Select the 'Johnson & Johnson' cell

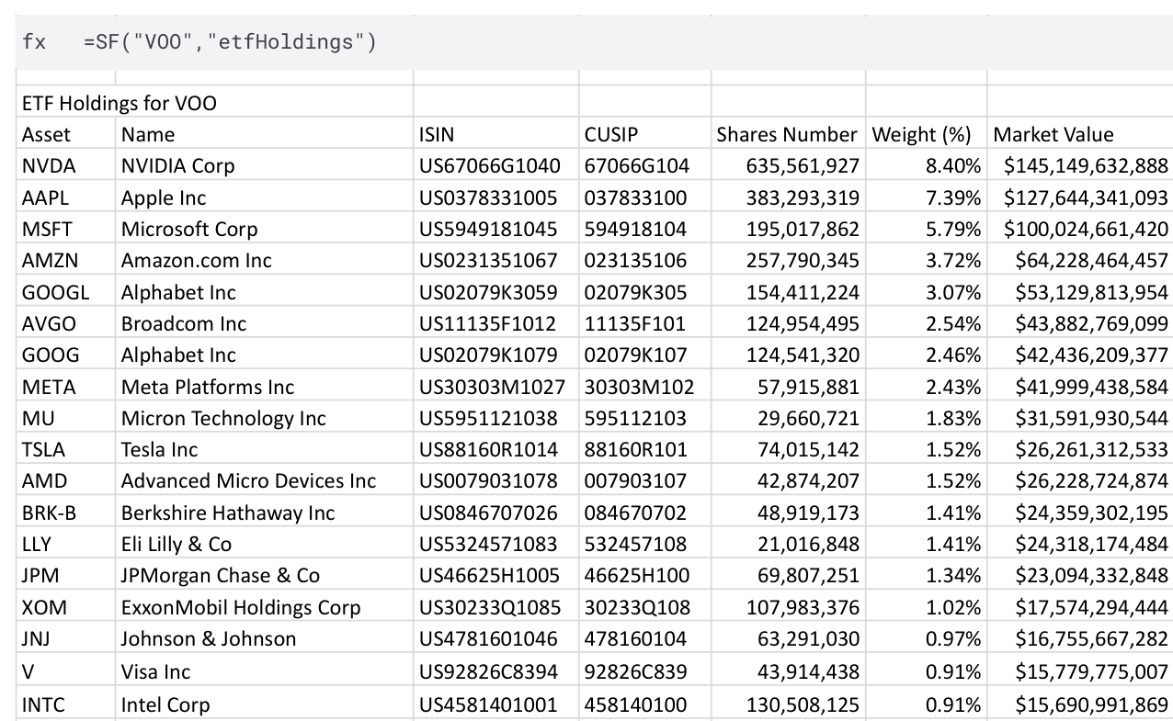(x=265, y=638)
